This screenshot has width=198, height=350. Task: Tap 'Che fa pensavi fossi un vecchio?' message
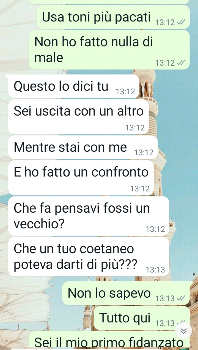pos(89,216)
